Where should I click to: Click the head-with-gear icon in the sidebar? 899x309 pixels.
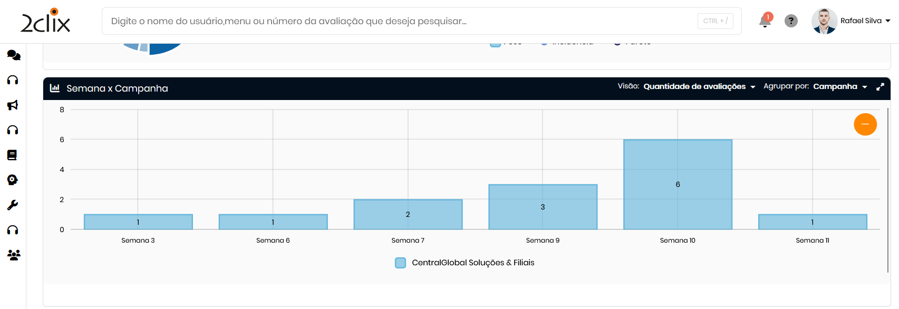click(x=13, y=180)
